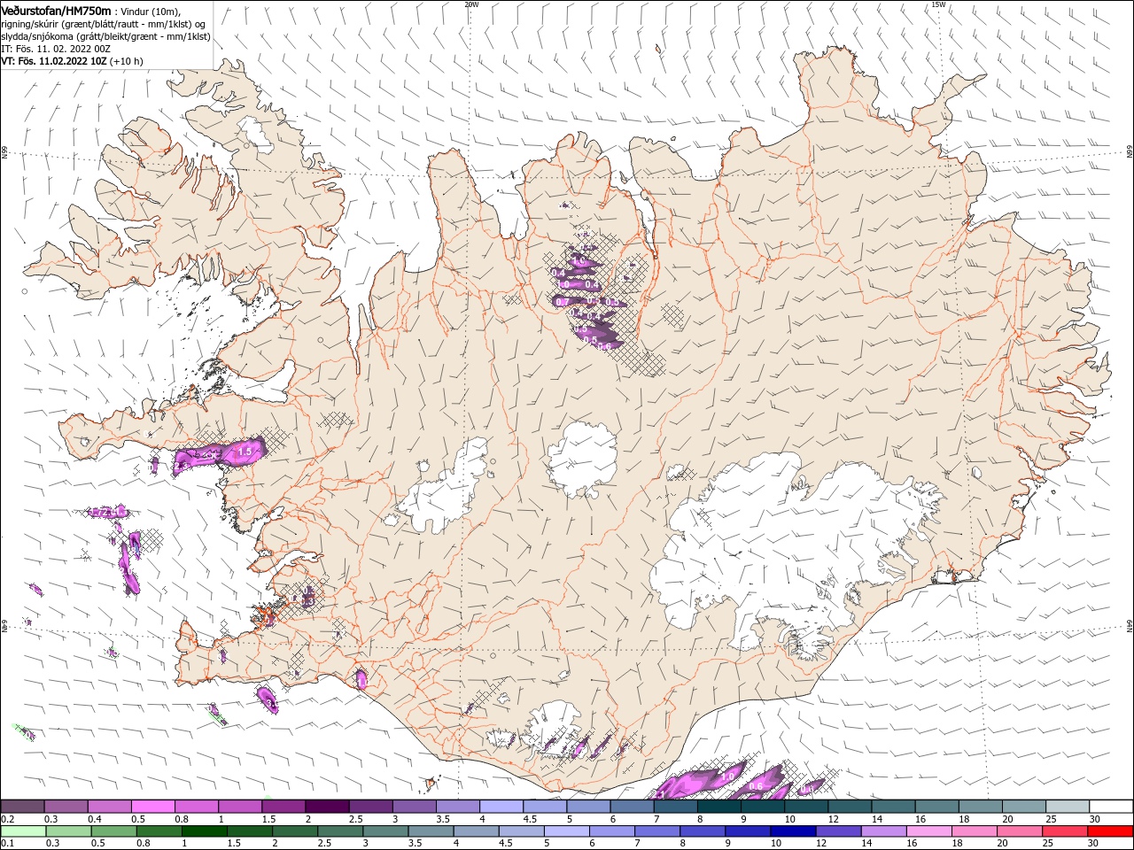Click the deep blue 10 swatch, bottom legend row

[792, 831]
